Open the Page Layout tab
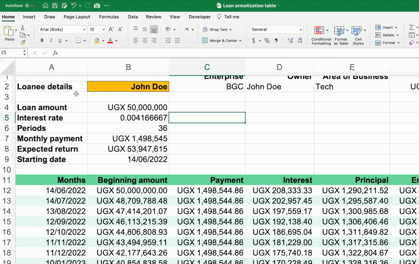Viewport: 419px width, 264px height. (77, 17)
